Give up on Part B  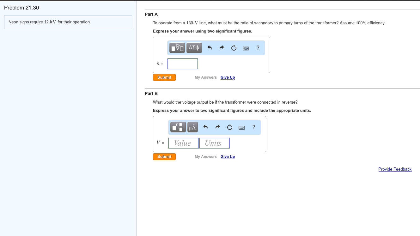[x=228, y=157]
